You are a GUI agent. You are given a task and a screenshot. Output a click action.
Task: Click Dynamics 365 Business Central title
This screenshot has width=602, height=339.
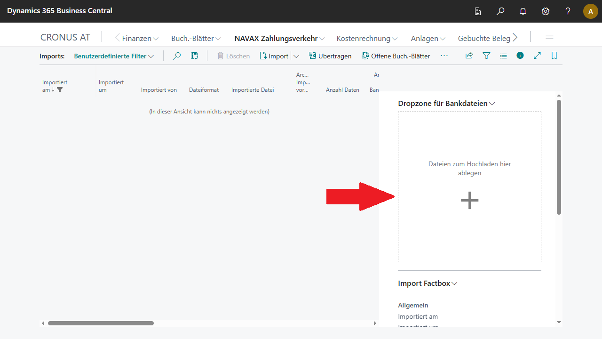click(x=60, y=10)
